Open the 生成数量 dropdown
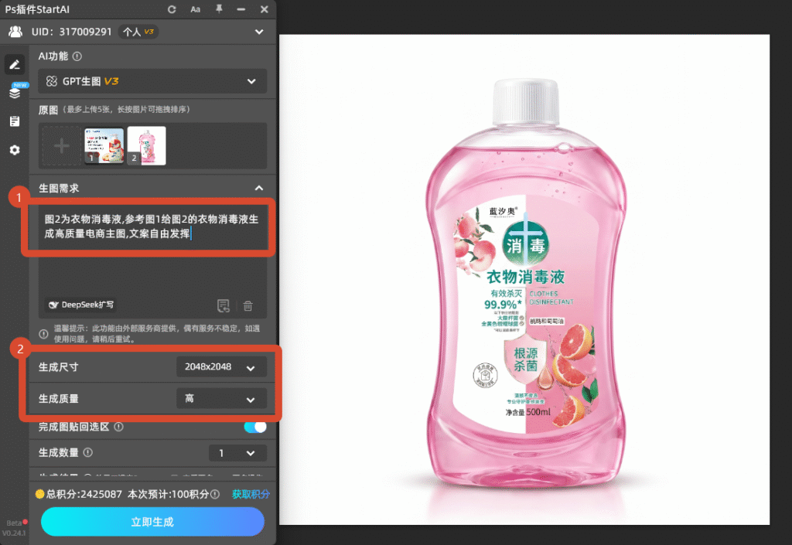Screen dimensions: 792x545 (237, 453)
